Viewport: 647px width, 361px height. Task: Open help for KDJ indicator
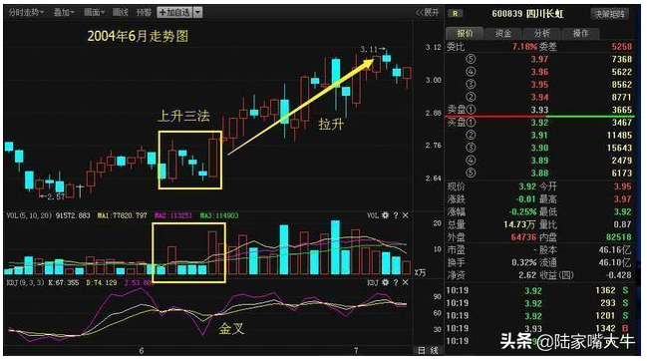click(396, 282)
